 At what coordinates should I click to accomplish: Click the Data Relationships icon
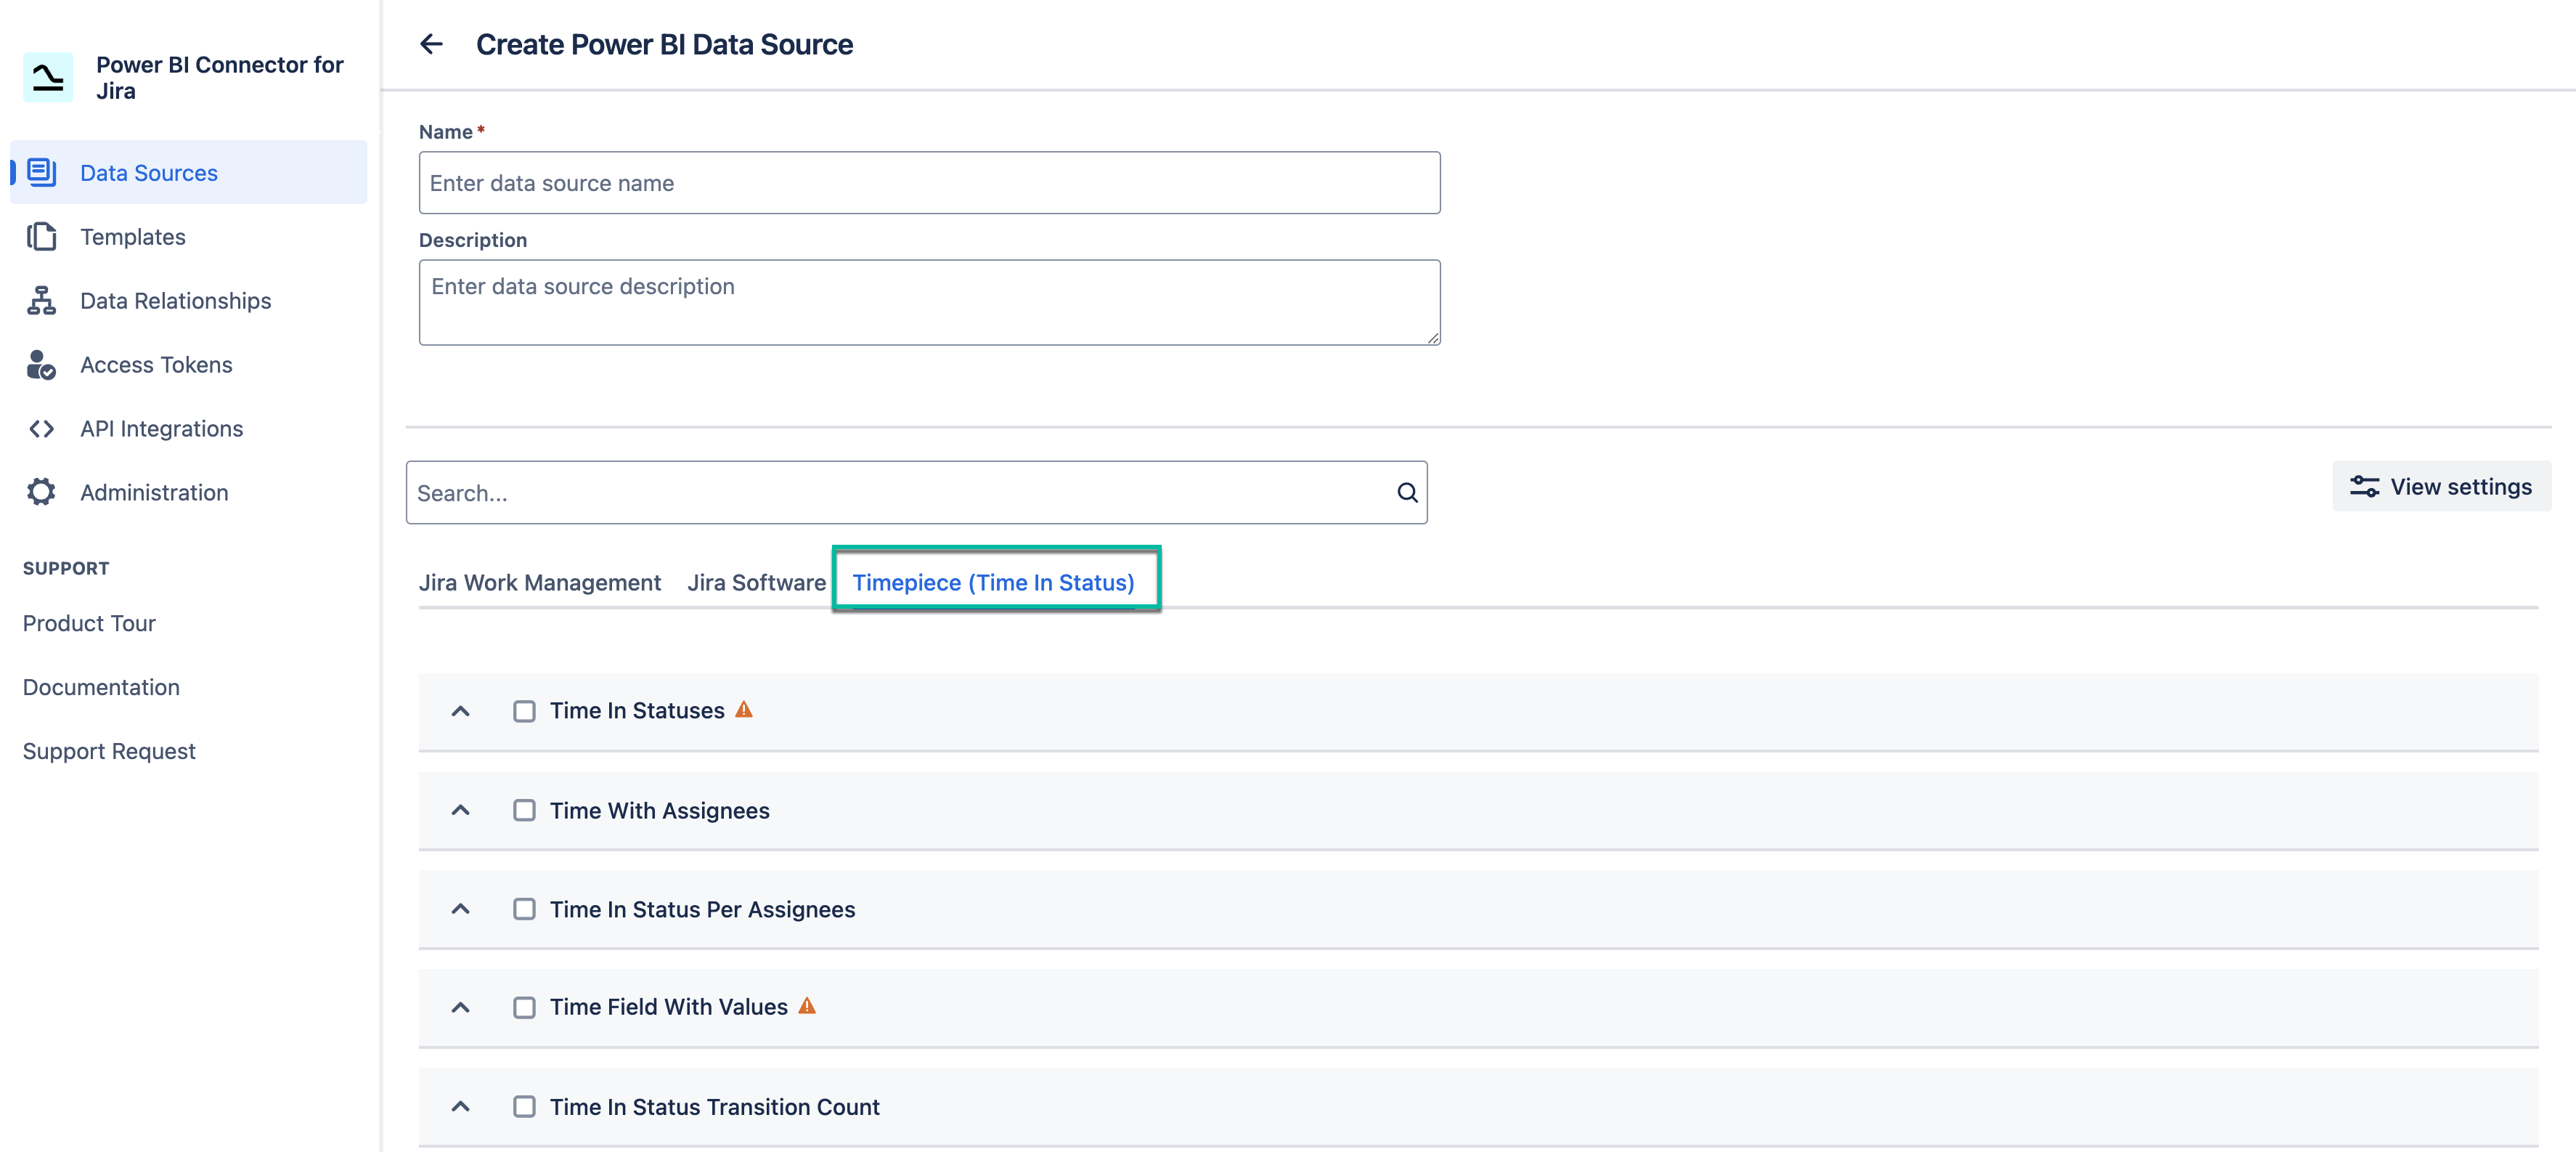41,300
